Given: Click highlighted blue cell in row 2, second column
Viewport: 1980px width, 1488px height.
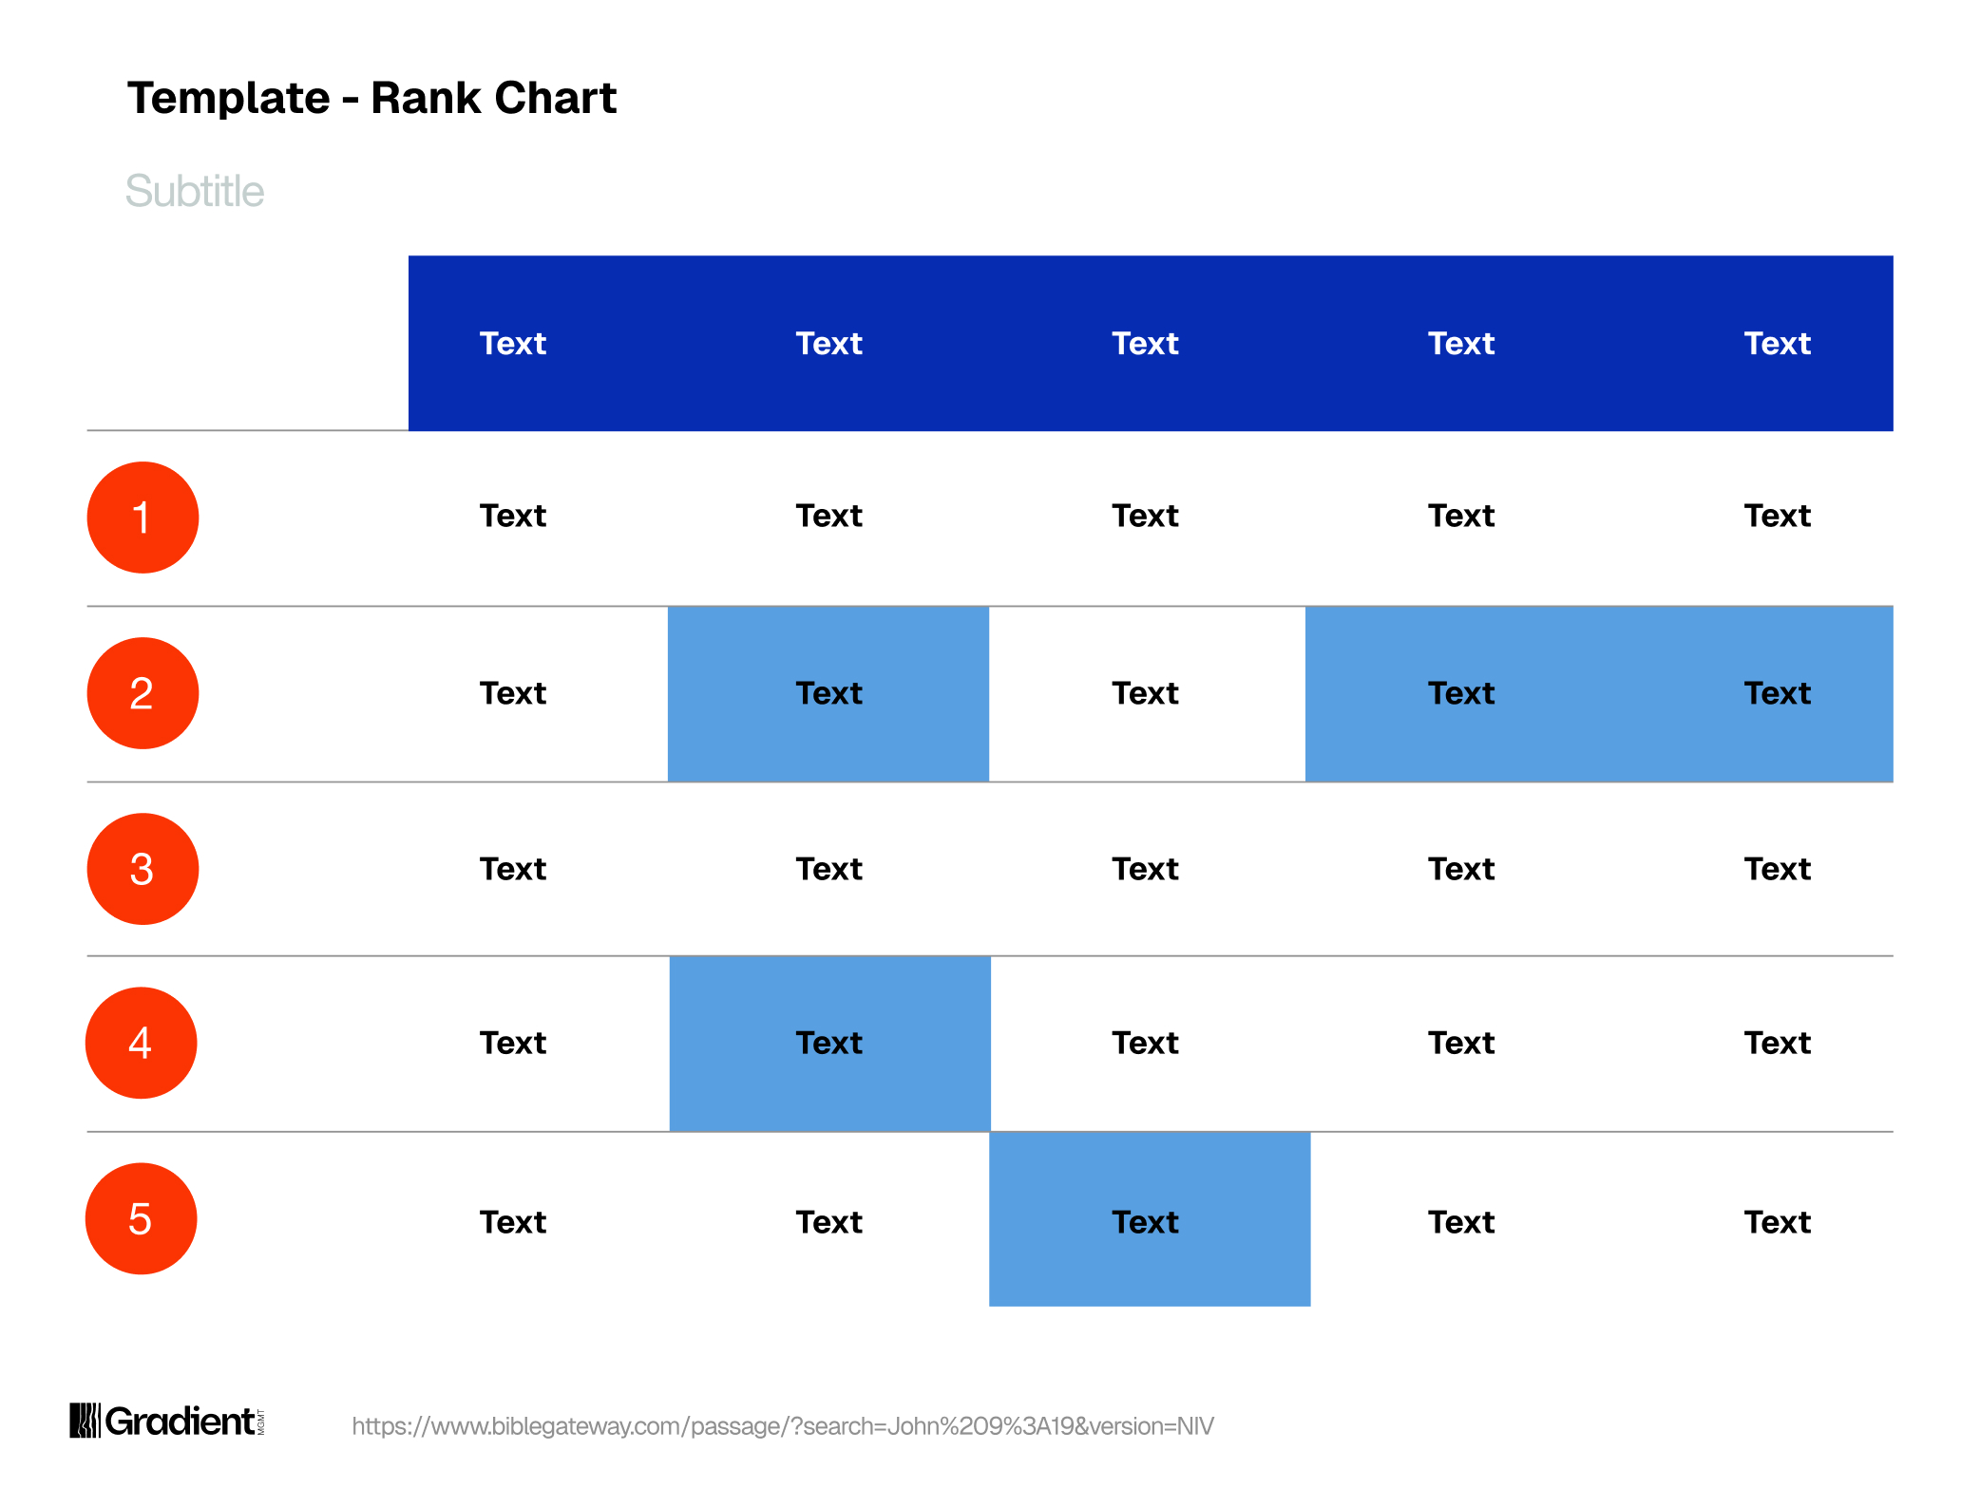Looking at the screenshot, I should click(x=828, y=694).
